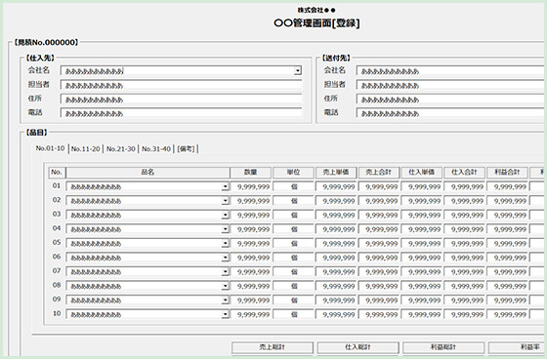This screenshot has width=547, height=359.
Task: Click the 売上総計 button
Action: click(x=273, y=347)
